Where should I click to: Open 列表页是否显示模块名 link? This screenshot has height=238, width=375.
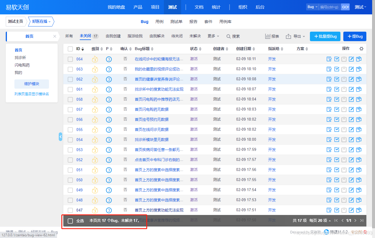pos(32,94)
